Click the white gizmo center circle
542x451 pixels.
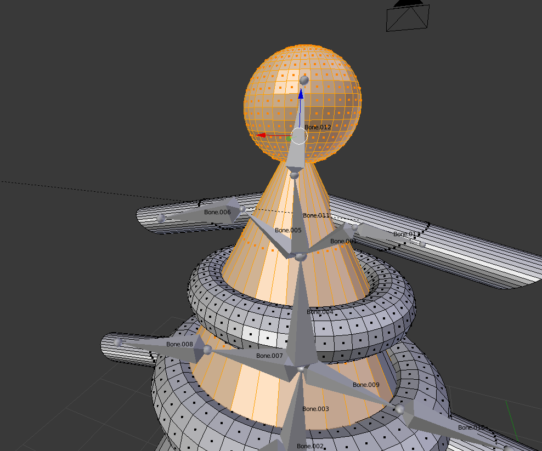tap(298, 135)
